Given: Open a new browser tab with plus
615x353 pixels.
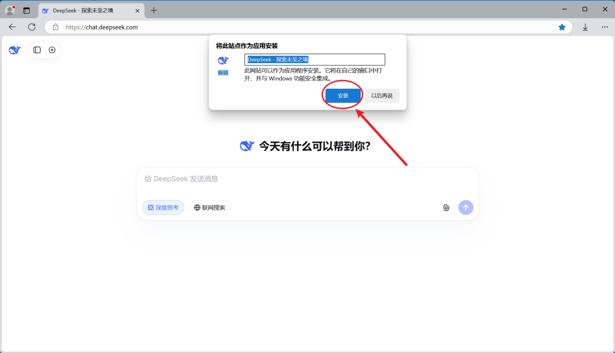Looking at the screenshot, I should tap(154, 10).
